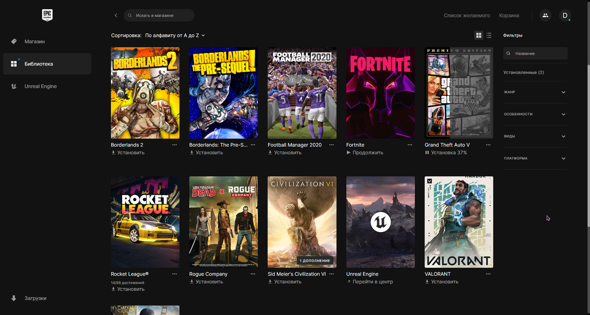
Task: Open Borderlands: The Pre-Sequel cover art
Action: pyautogui.click(x=223, y=93)
